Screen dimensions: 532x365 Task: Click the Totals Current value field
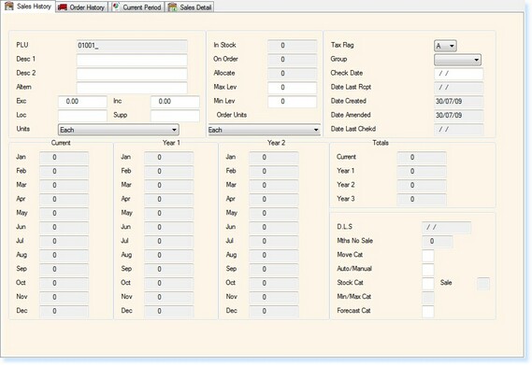(x=422, y=158)
